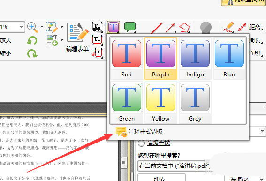Viewport: 266px width, 181px height.
Task: Click the typewriter text tool icon
Action: pos(97,27)
